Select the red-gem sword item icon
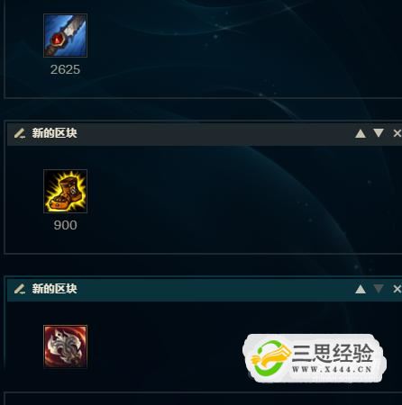402x405 pixels. click(x=65, y=35)
